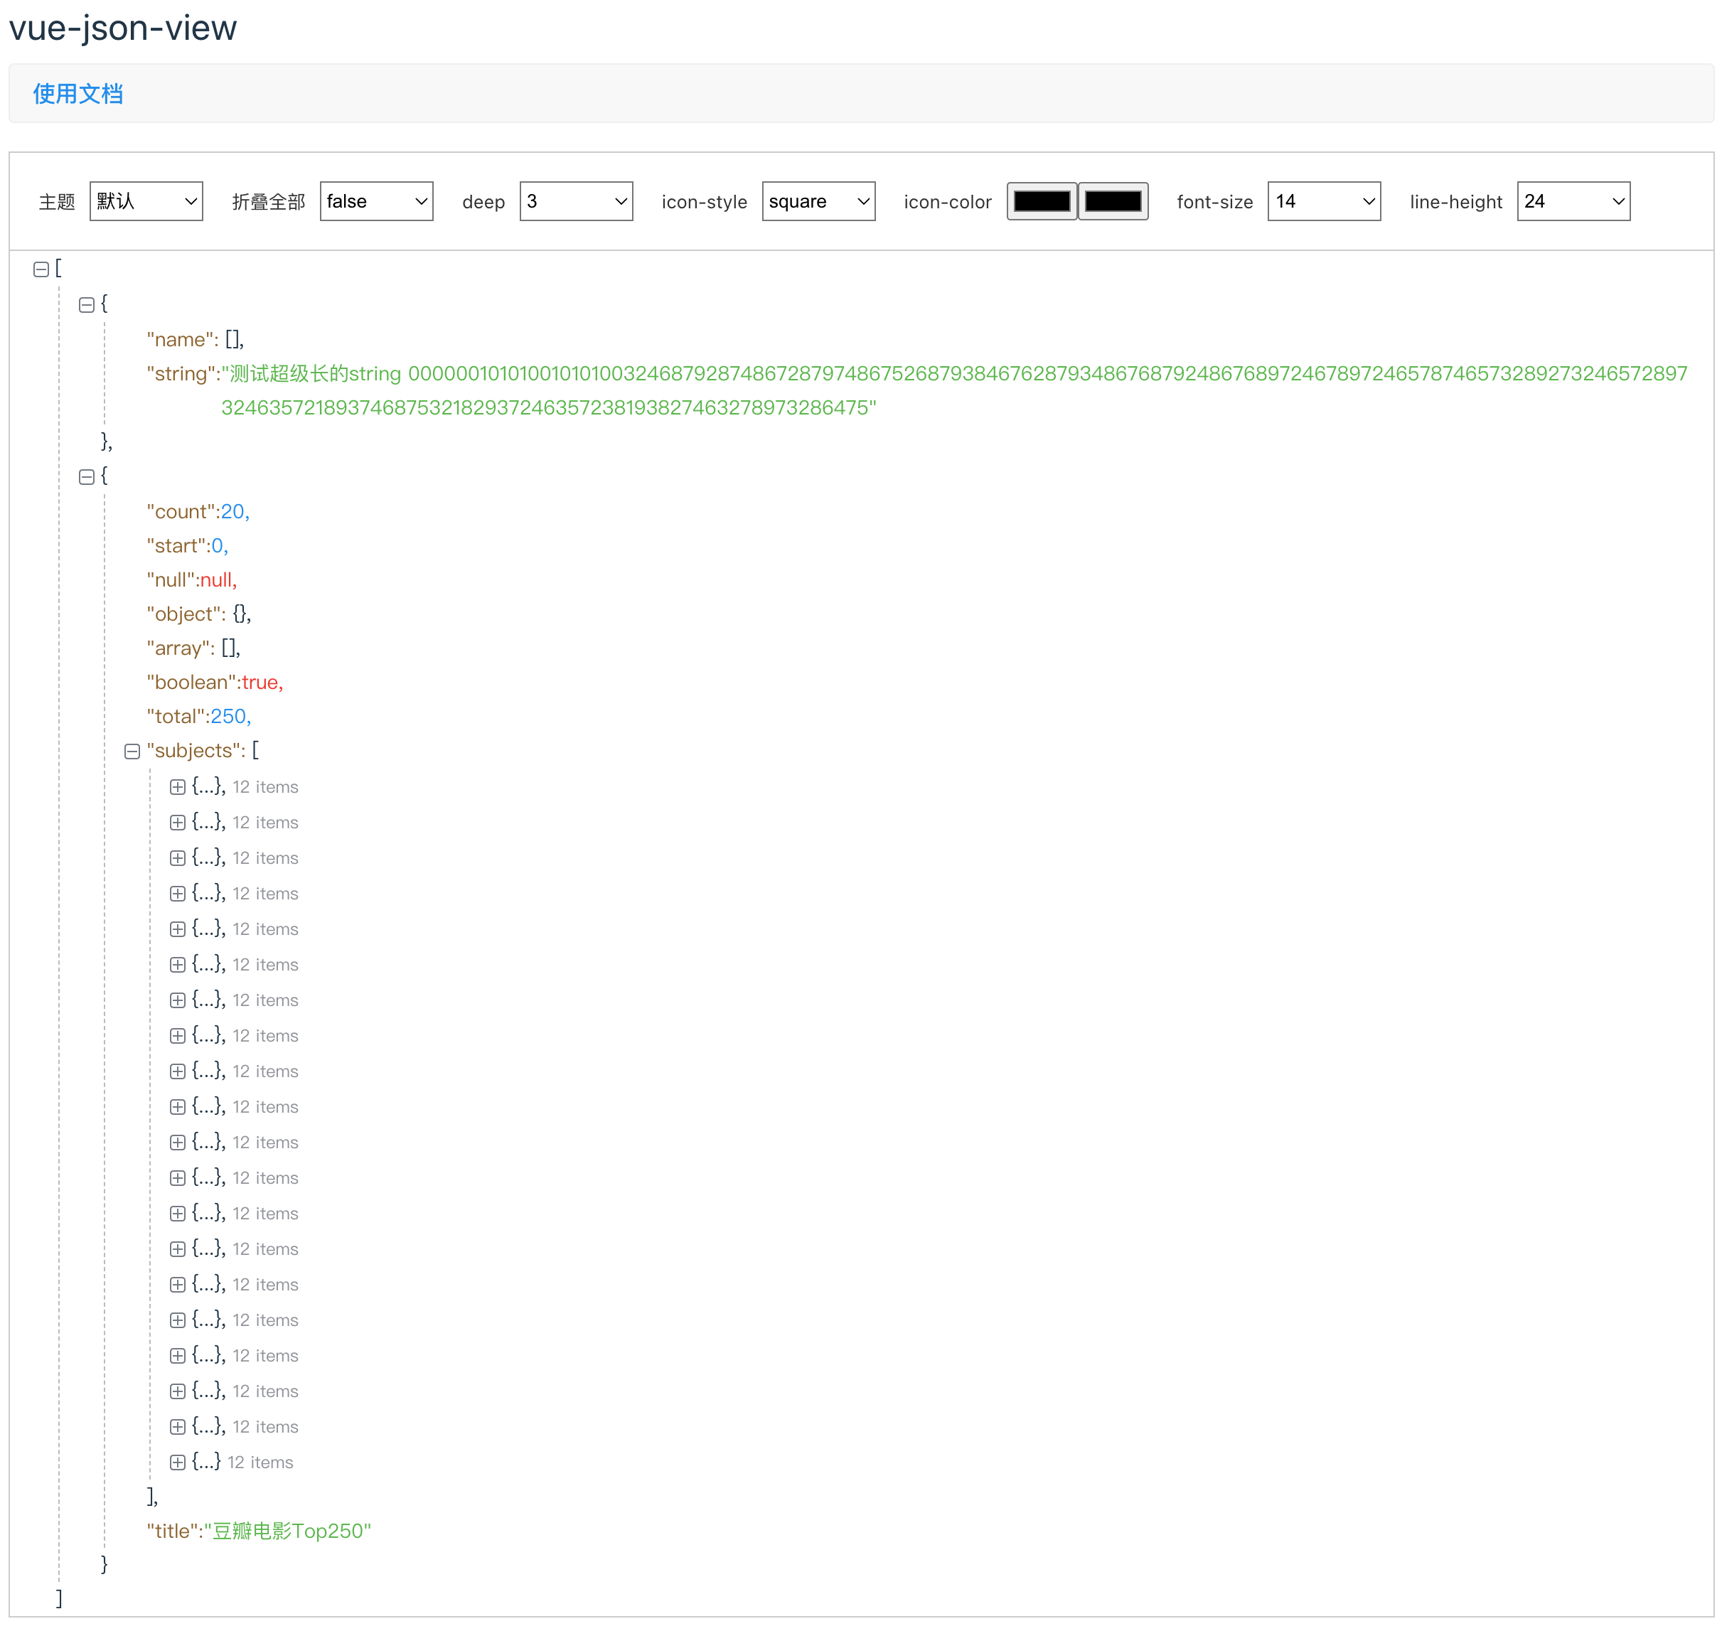Open the deep level dropdown
This screenshot has width=1722, height=1631.
577,202
